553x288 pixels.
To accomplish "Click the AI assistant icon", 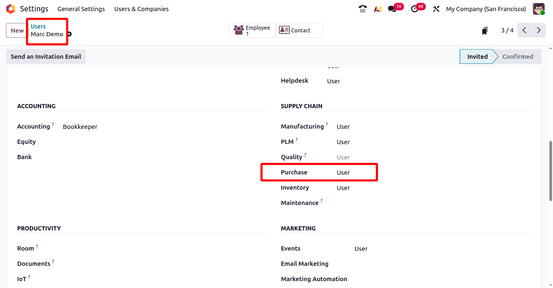I will point(377,9).
